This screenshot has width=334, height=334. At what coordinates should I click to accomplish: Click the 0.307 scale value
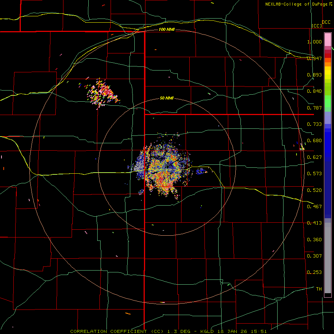314,256
